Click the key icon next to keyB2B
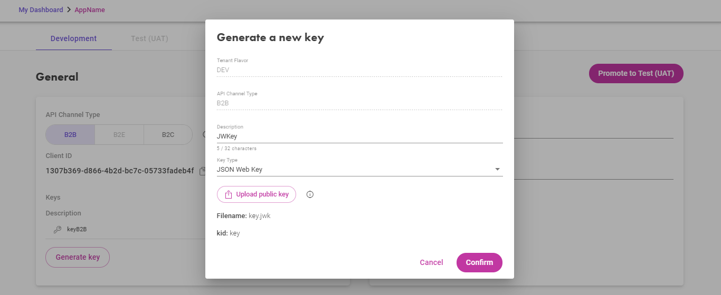 [58, 230]
